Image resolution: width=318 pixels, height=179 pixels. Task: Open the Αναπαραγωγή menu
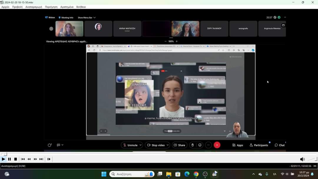tap(34, 7)
